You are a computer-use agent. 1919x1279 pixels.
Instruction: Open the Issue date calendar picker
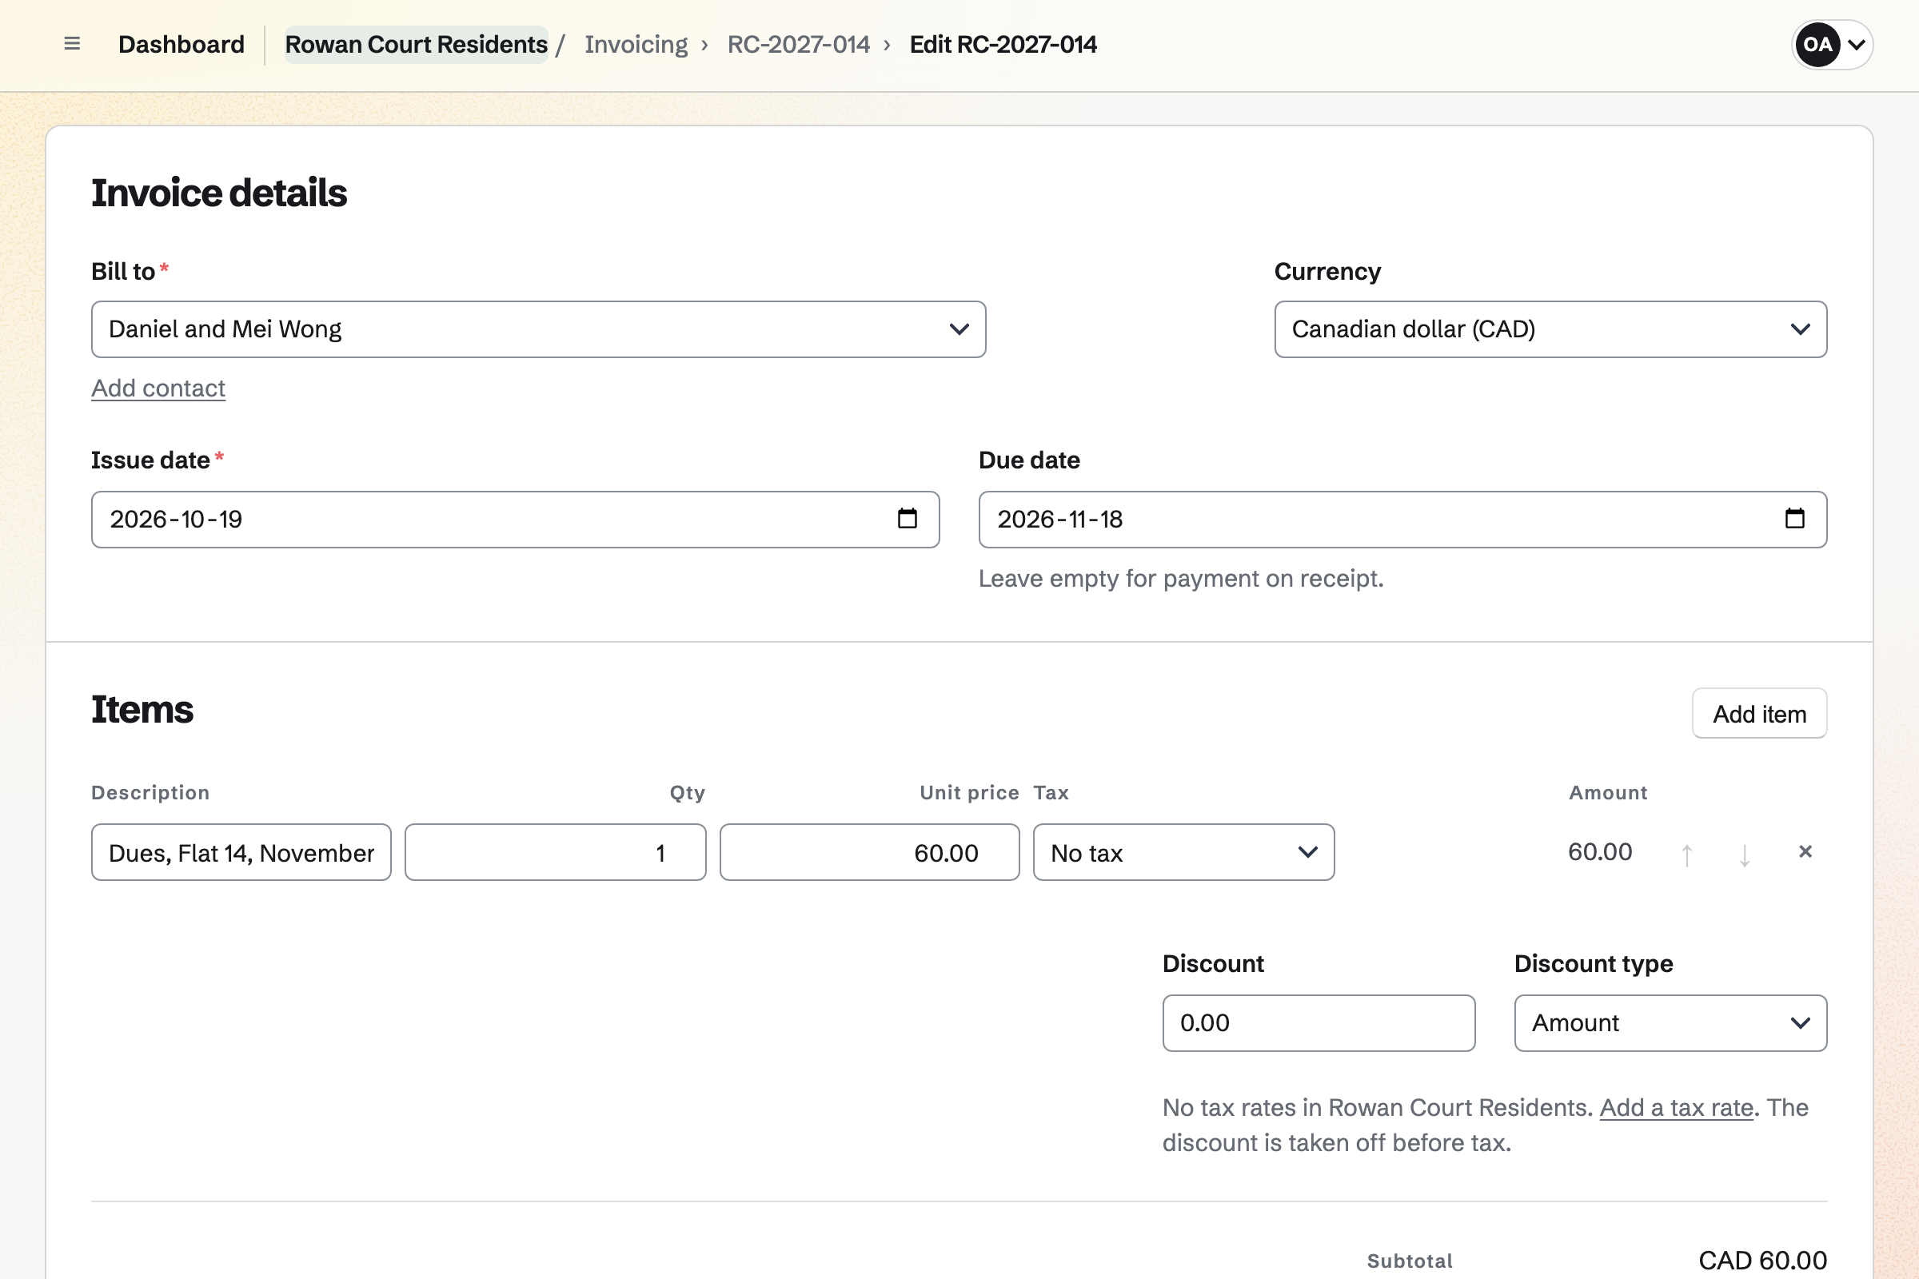click(x=907, y=519)
